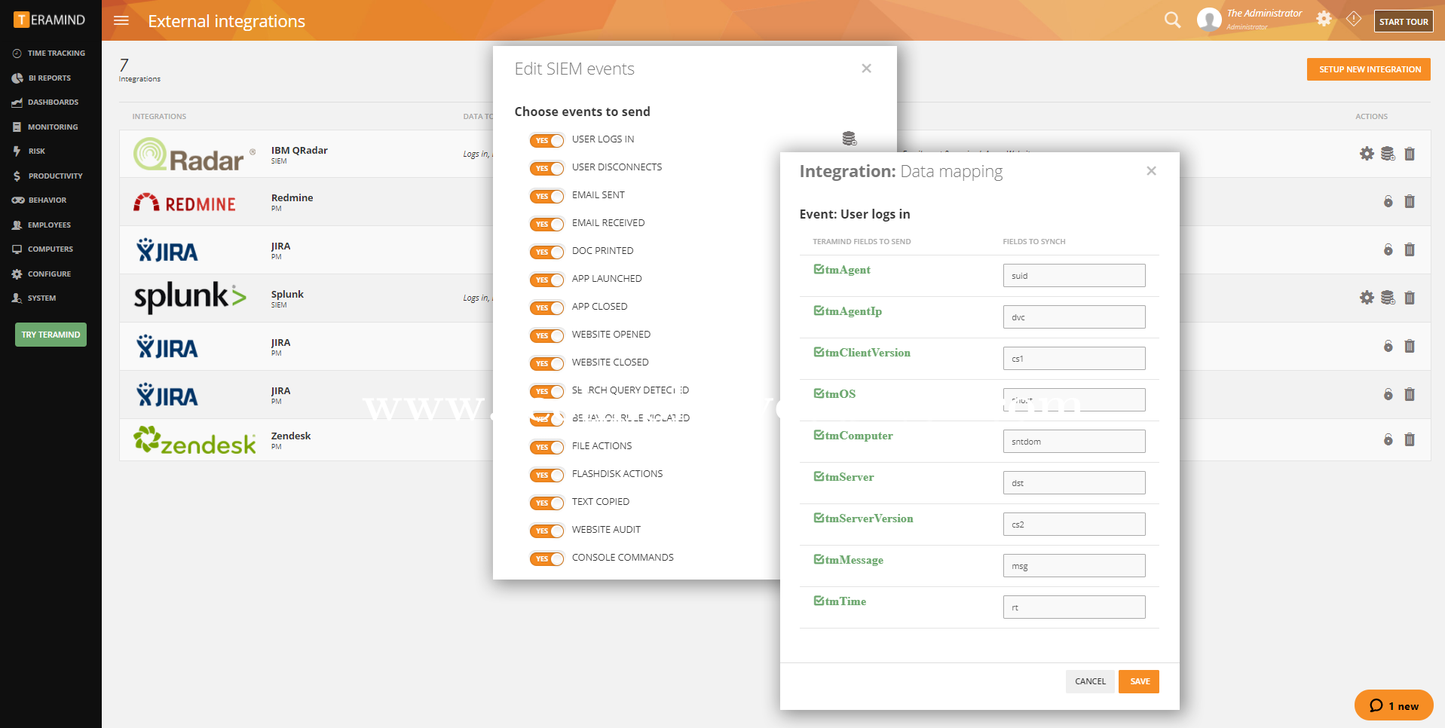Click the IBM QRadar settings gear icon
Screen dimensions: 1445x728
[1367, 154]
